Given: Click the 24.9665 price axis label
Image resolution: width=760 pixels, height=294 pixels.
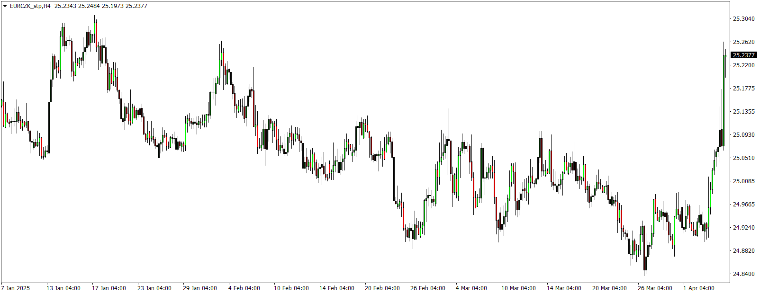Looking at the screenshot, I should 743,205.
